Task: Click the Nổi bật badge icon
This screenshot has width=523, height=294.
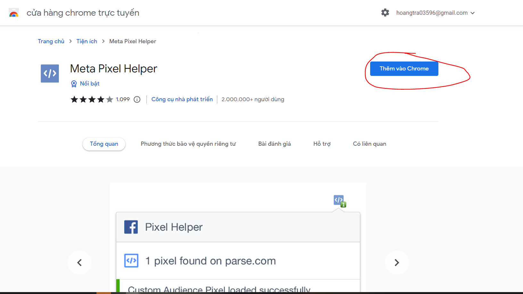Action: click(74, 84)
